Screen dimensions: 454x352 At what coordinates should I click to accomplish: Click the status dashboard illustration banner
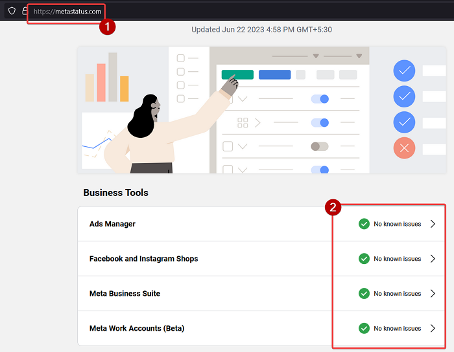262,110
